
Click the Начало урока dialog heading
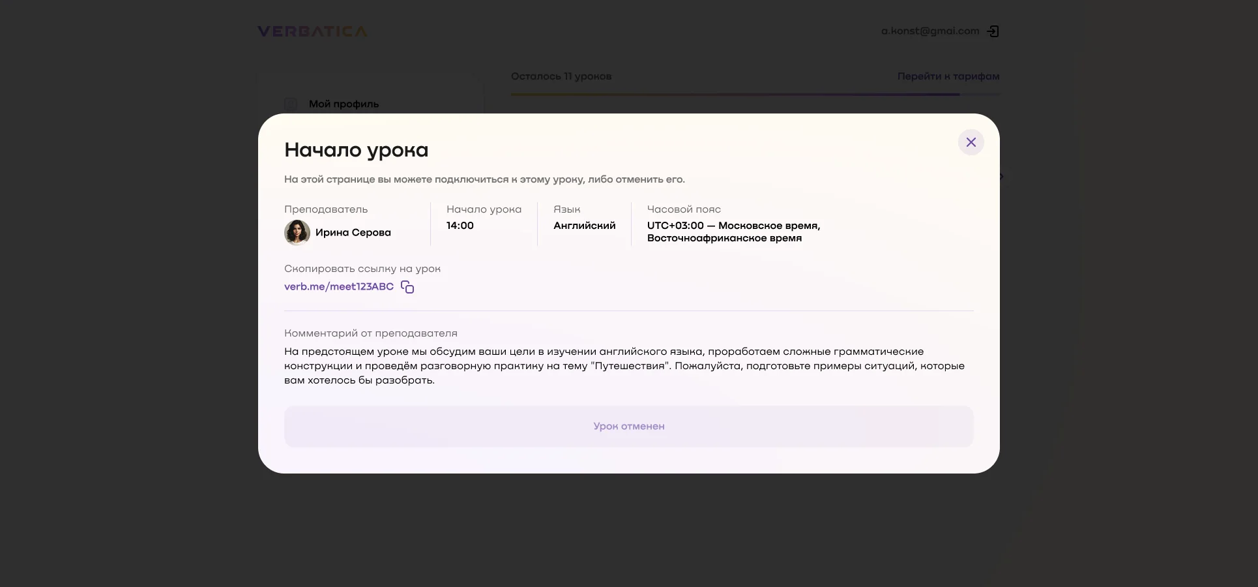[x=357, y=150]
